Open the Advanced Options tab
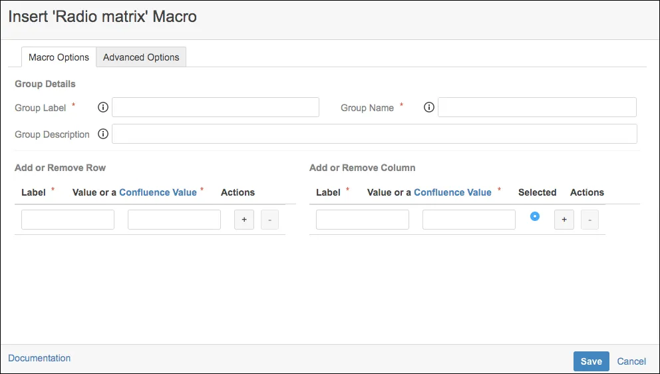Screen dimensions: 660x374 [141, 57]
